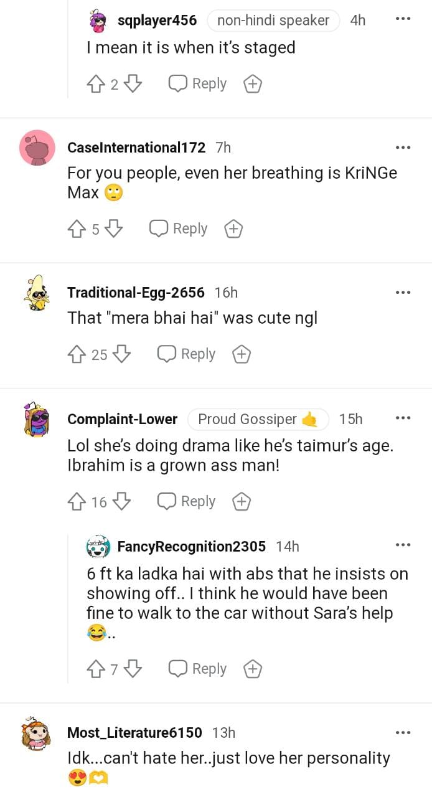Downvote sqplayer456's comment
432x797 pixels.
pos(133,84)
